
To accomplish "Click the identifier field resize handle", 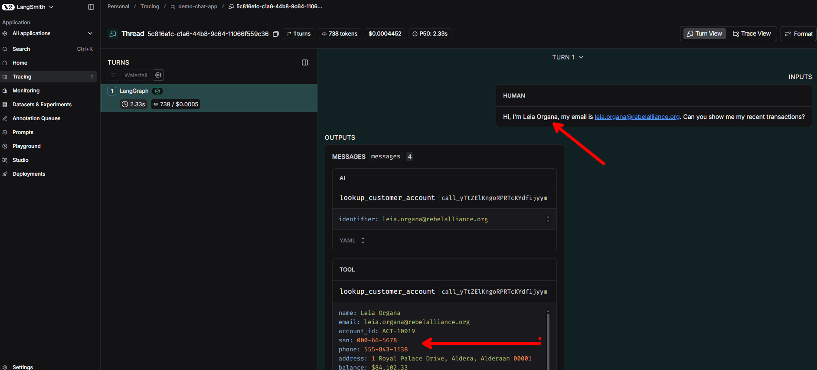I will [x=548, y=219].
